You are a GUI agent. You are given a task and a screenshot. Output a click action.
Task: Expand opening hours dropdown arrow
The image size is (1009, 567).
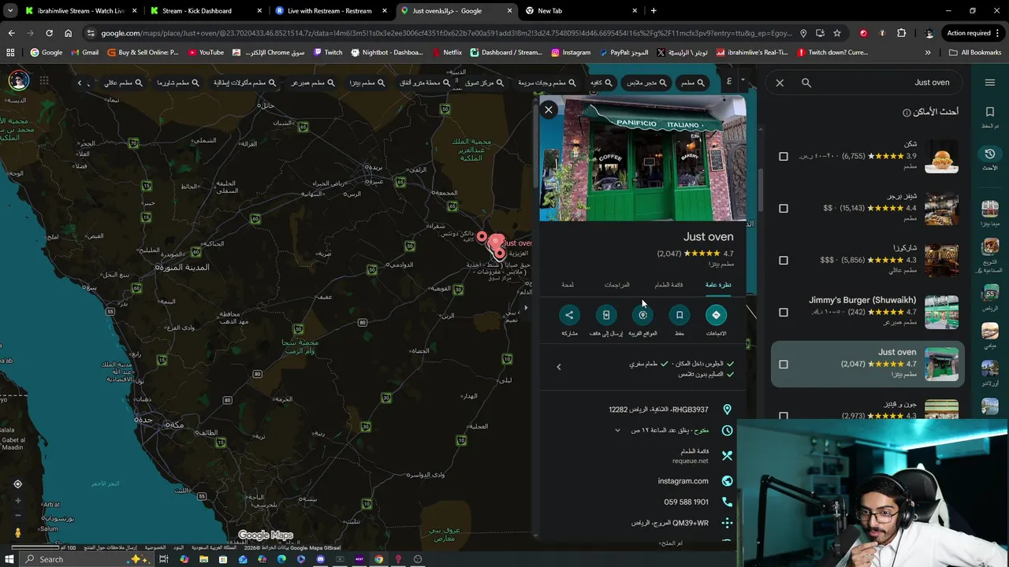[617, 431]
